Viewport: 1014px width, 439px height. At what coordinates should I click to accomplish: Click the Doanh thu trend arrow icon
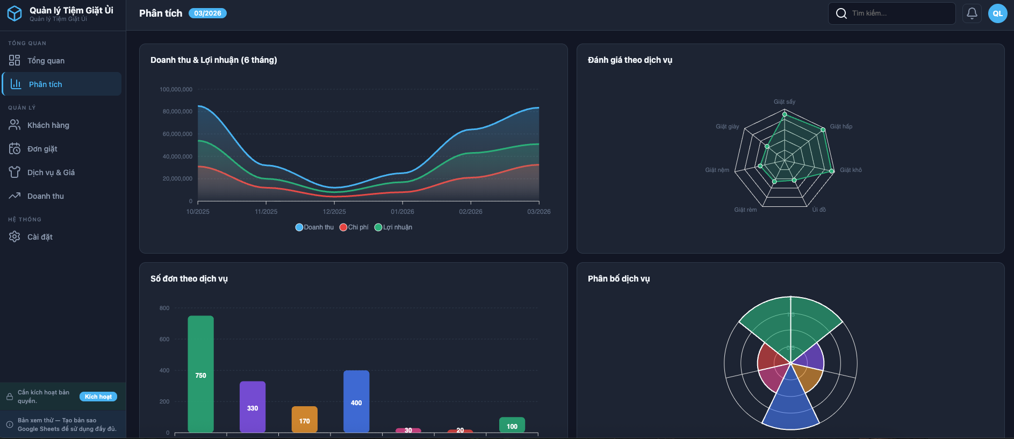tap(15, 196)
